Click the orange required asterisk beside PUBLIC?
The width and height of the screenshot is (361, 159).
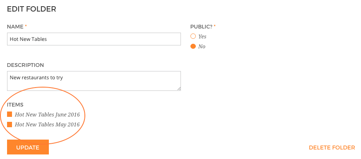tap(214, 26)
